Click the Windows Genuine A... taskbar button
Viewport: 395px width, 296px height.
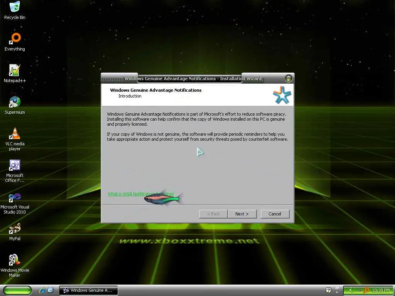coord(88,290)
